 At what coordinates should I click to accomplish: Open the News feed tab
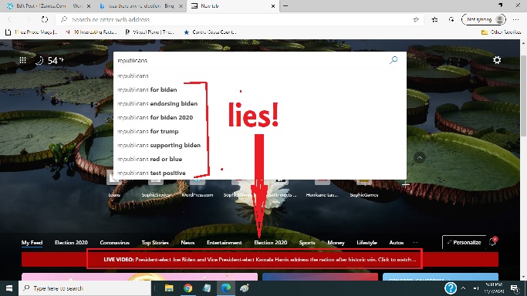pyautogui.click(x=187, y=242)
